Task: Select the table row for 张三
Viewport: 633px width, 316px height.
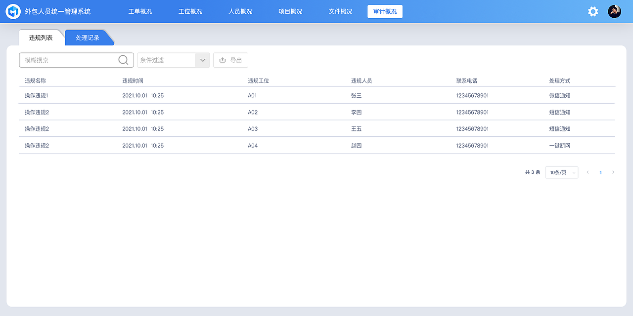Action: point(316,95)
